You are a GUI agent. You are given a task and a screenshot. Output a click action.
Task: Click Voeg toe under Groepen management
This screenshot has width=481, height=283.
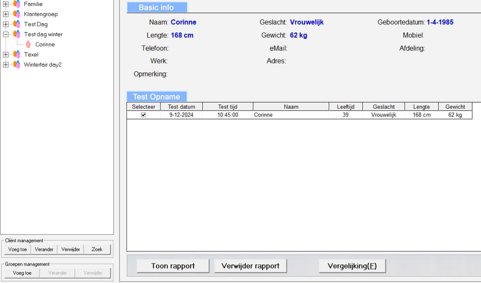22,273
